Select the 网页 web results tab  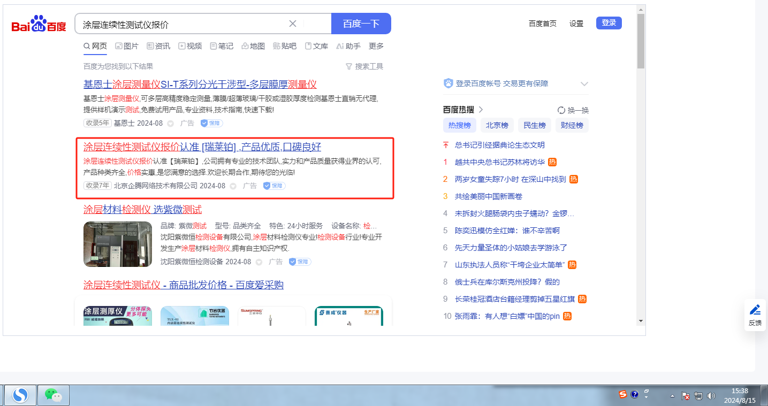click(x=95, y=46)
